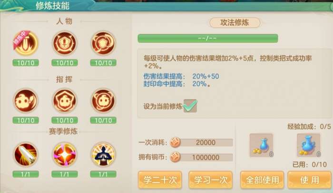The height and width of the screenshot is (193, 333).
Task: Select the meditating figure season skill
Action: coord(103,155)
